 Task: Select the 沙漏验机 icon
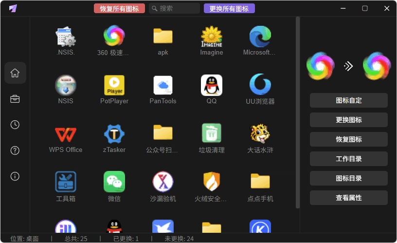click(163, 182)
